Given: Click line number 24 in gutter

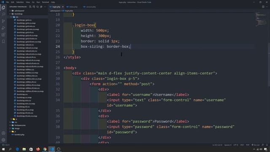Looking at the screenshot, I should click(58, 46).
